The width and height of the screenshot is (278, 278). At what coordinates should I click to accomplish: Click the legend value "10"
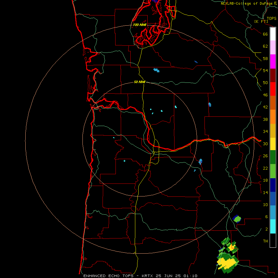point(265,205)
